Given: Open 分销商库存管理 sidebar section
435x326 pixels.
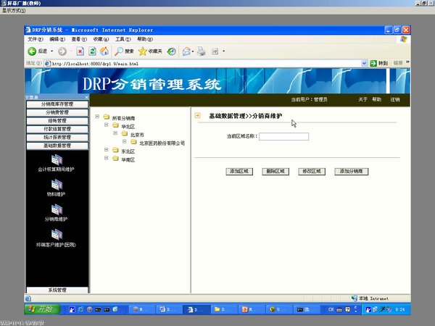Looking at the screenshot, I should 57,104.
